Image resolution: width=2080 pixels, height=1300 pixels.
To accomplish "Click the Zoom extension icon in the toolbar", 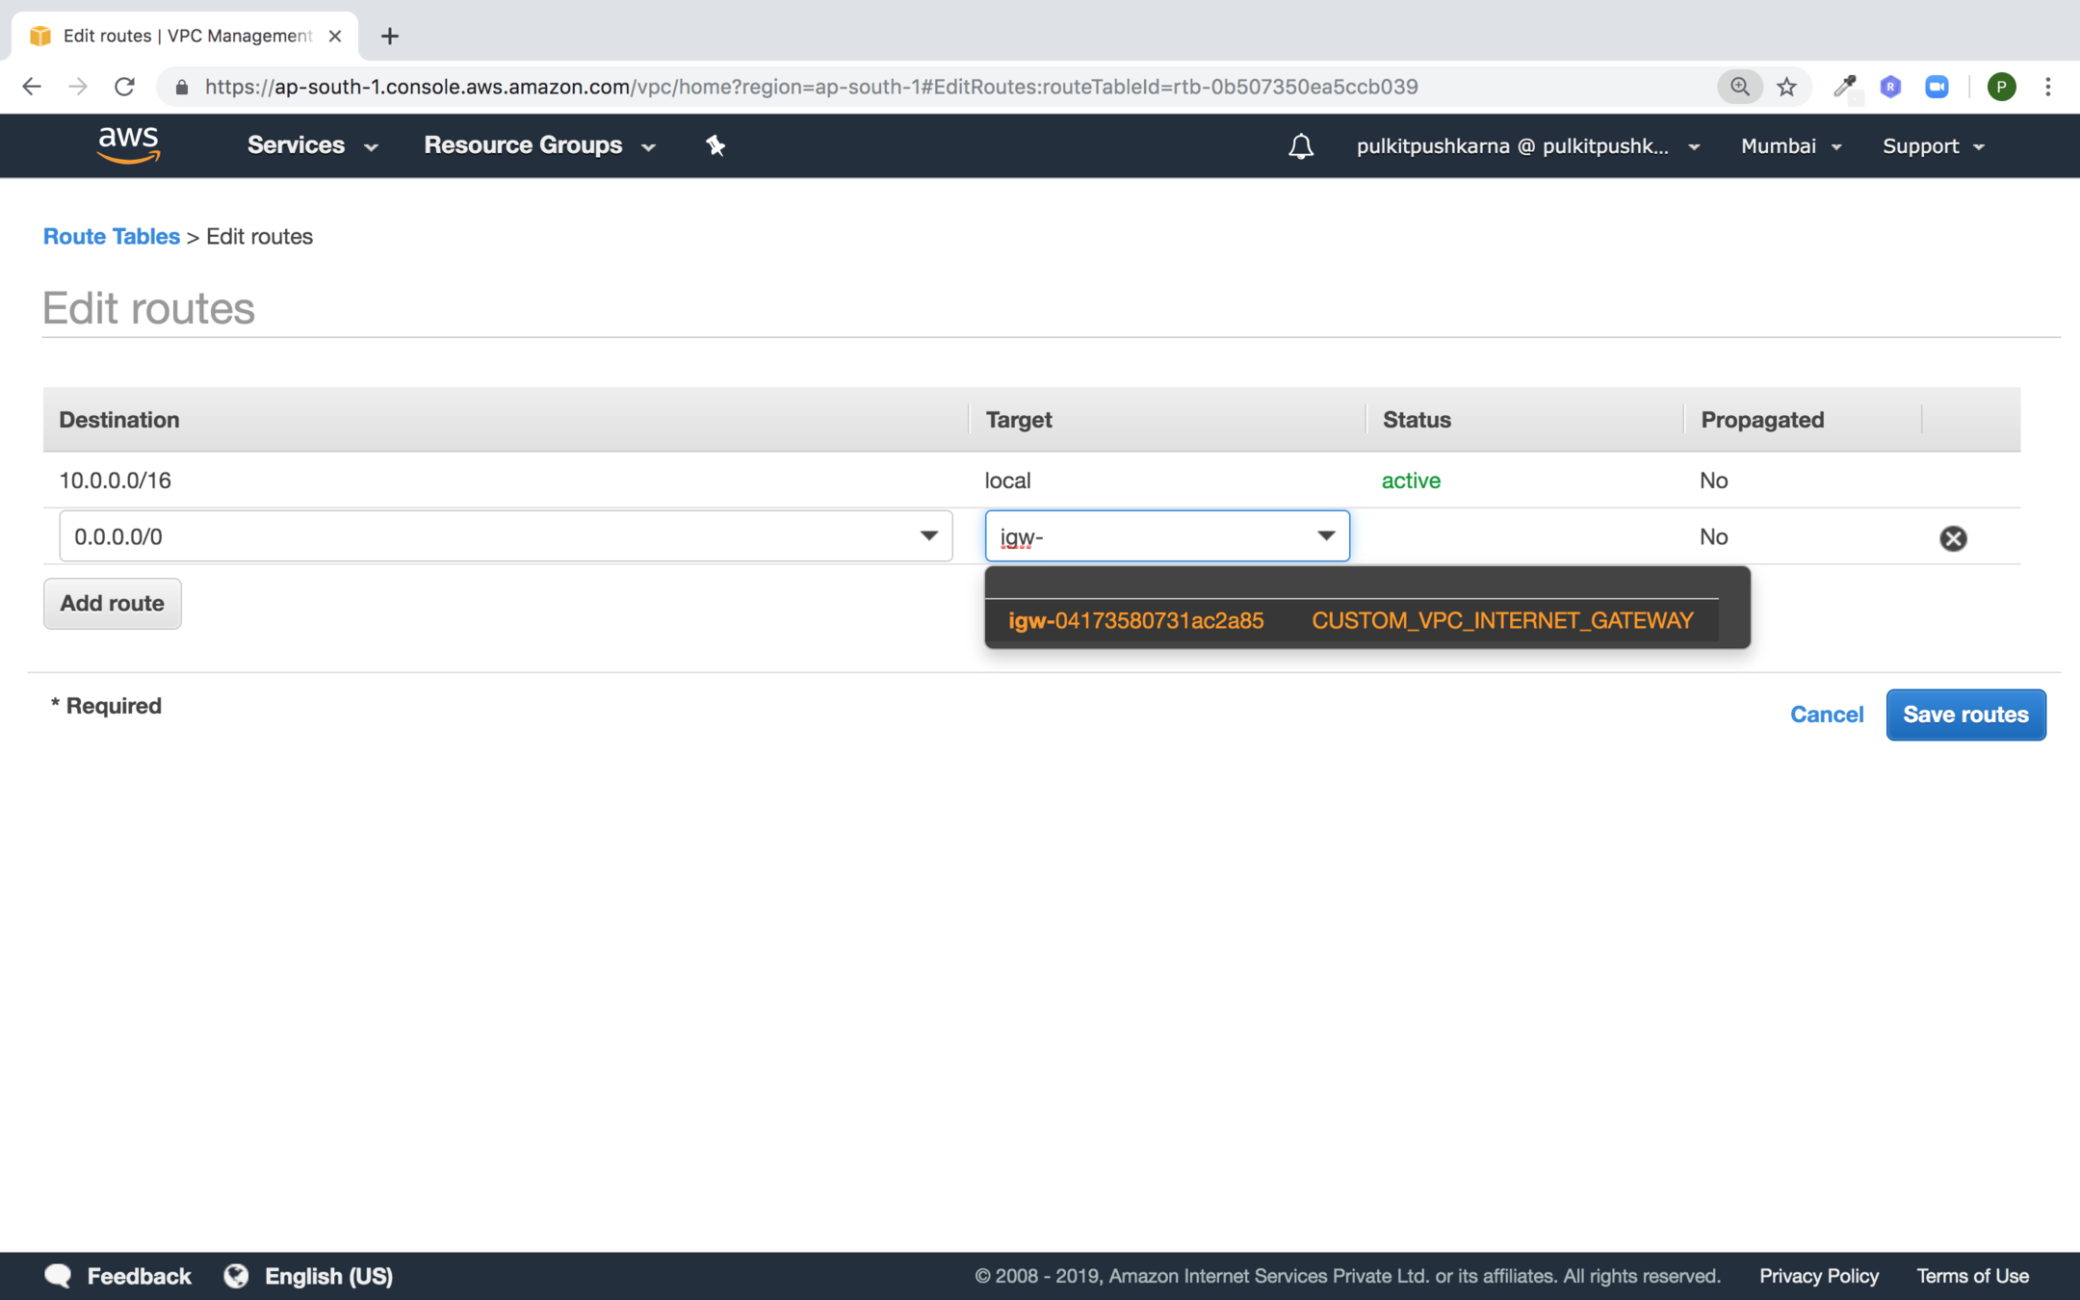I will pos(1937,87).
